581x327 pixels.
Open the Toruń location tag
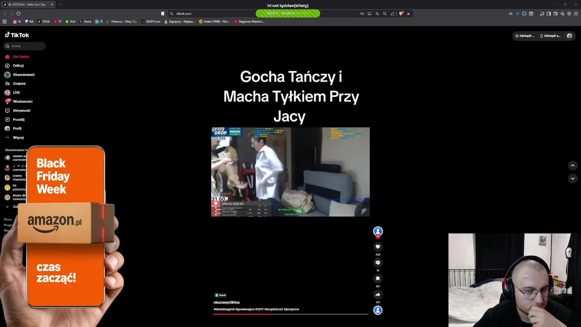click(220, 295)
